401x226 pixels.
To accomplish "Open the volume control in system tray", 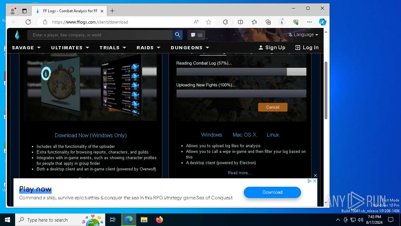I will 361,220.
